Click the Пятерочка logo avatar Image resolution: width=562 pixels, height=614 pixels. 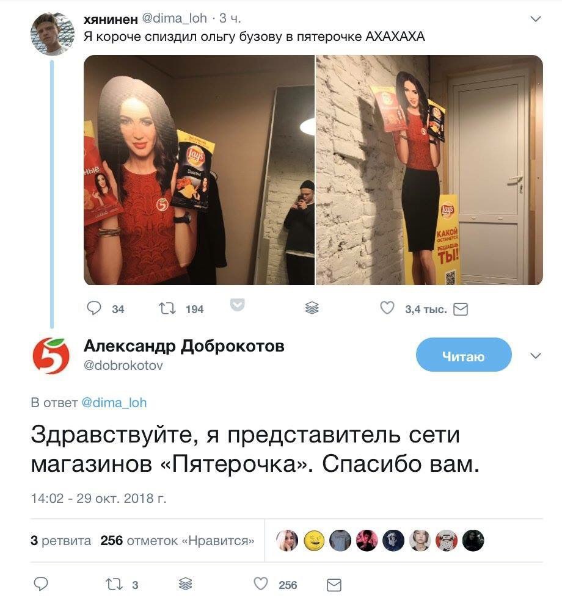pos(51,356)
